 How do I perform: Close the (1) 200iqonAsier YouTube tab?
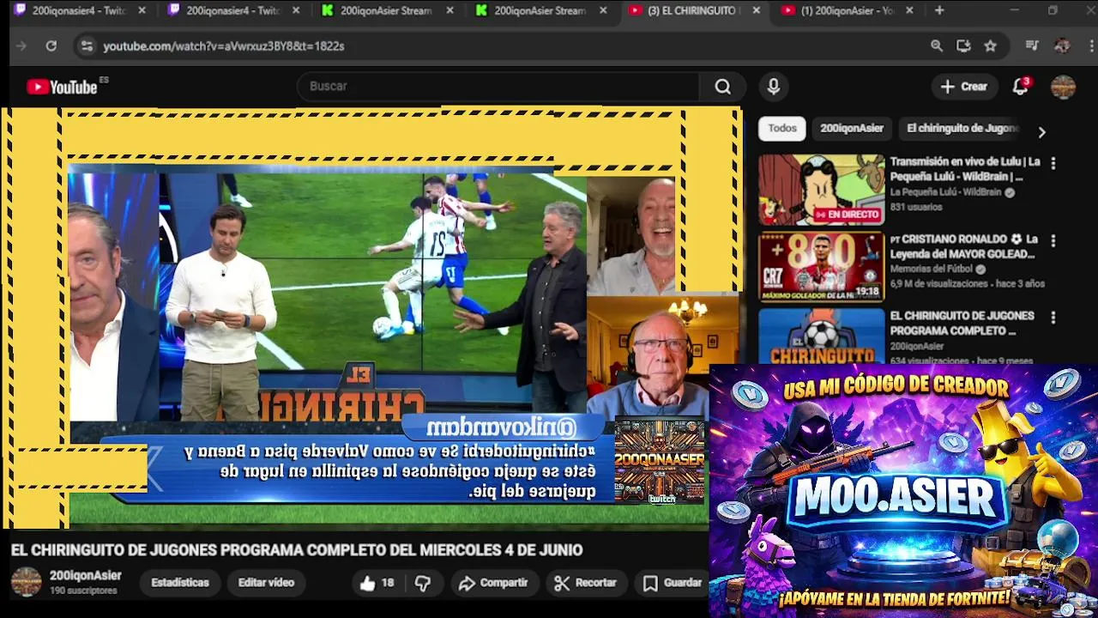(x=909, y=11)
